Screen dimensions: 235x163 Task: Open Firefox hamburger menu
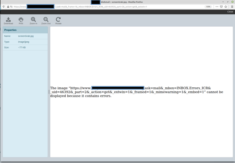click(232, 7)
